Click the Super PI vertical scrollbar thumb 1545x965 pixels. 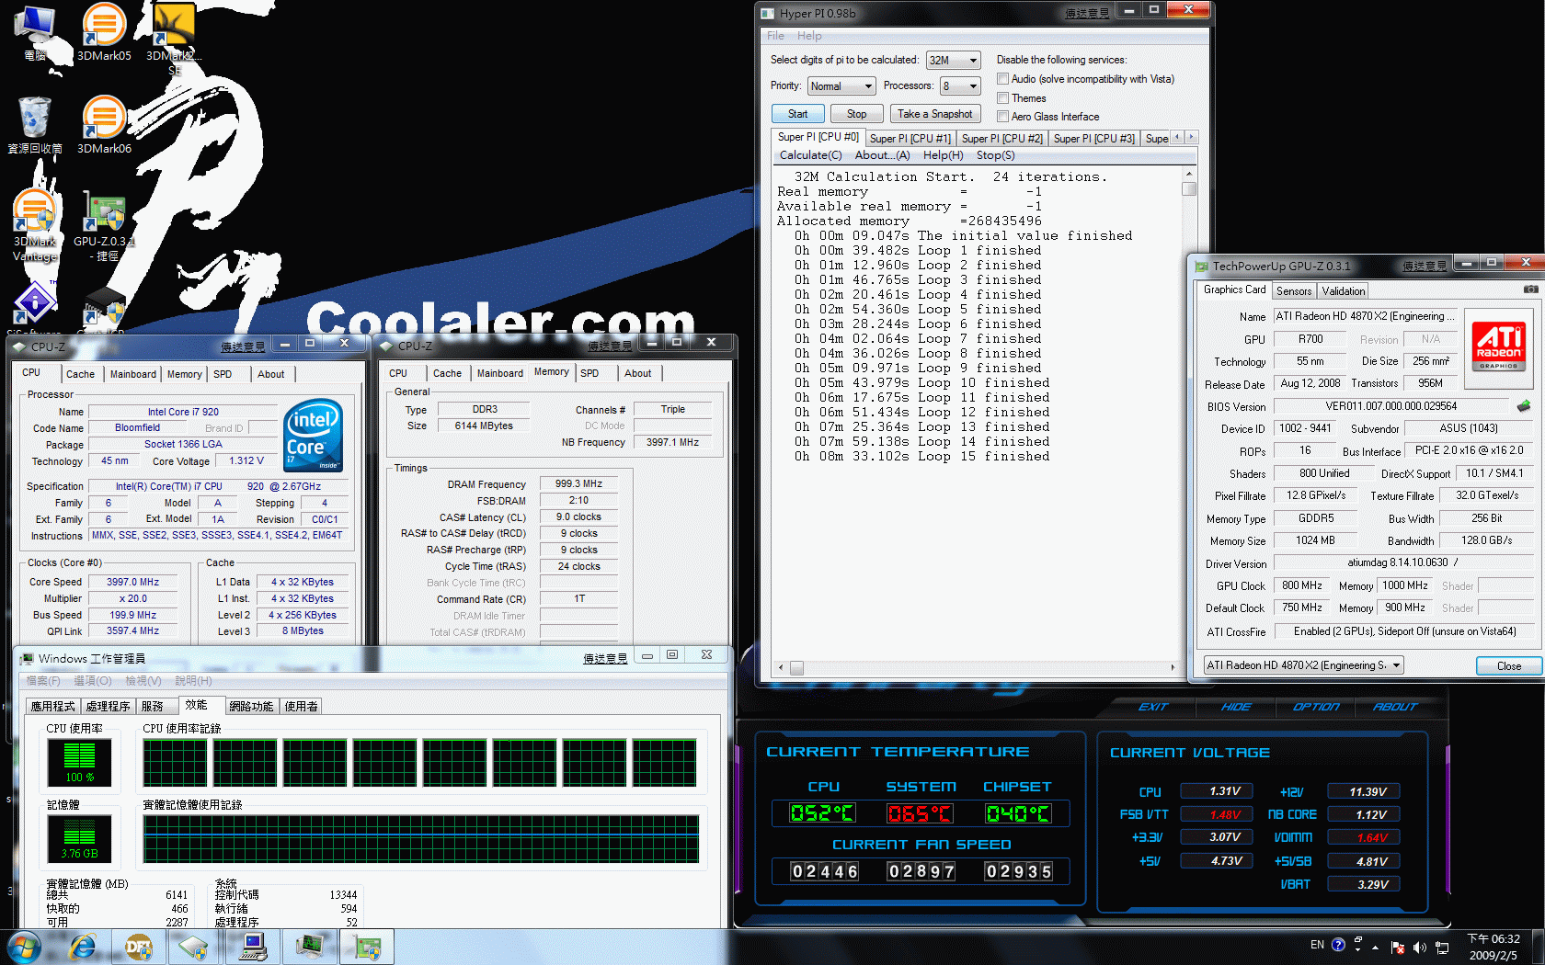[x=1189, y=189]
